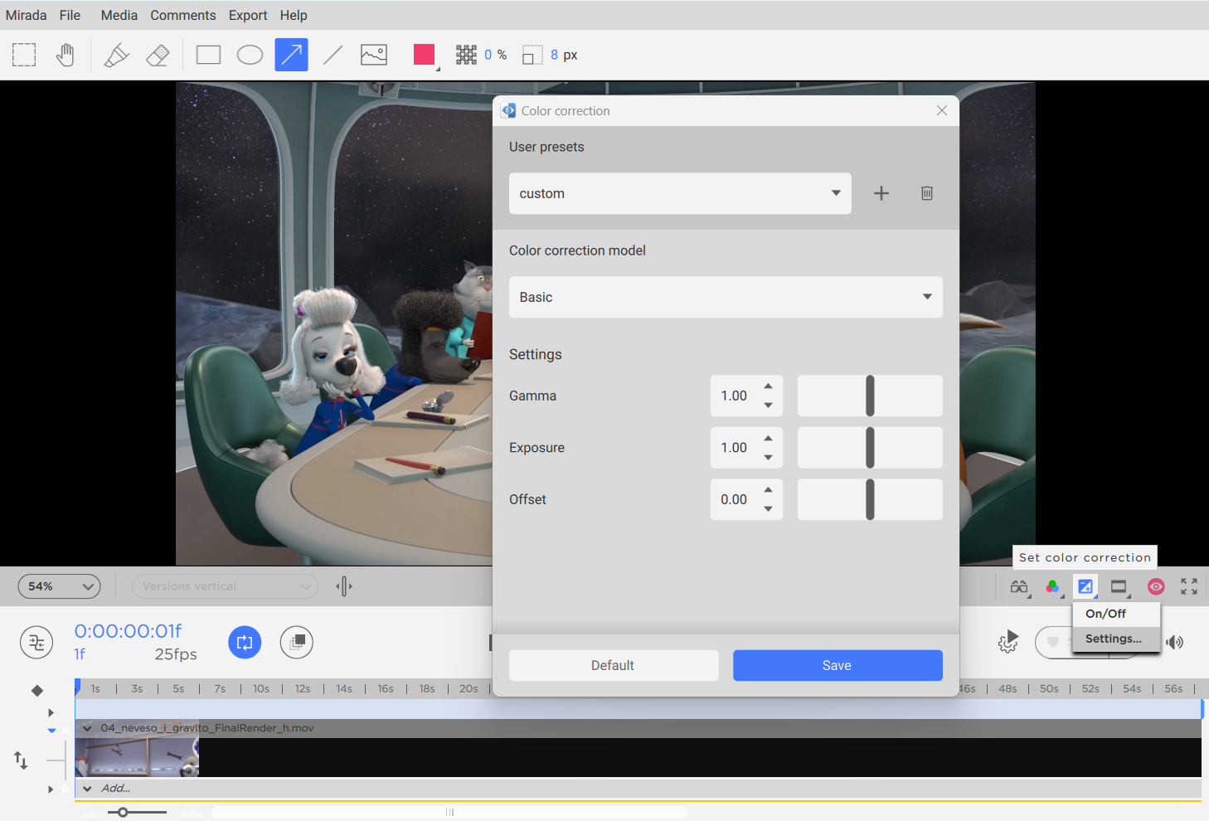This screenshot has height=821, width=1209.
Task: Select the line drawing tool
Action: (x=333, y=55)
